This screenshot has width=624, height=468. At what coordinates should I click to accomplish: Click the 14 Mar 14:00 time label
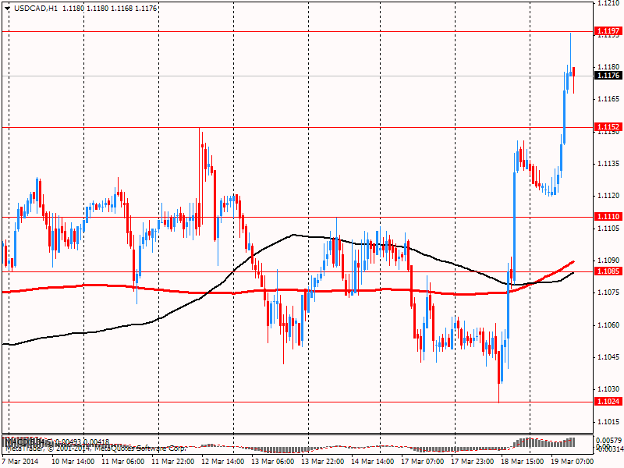point(371,461)
